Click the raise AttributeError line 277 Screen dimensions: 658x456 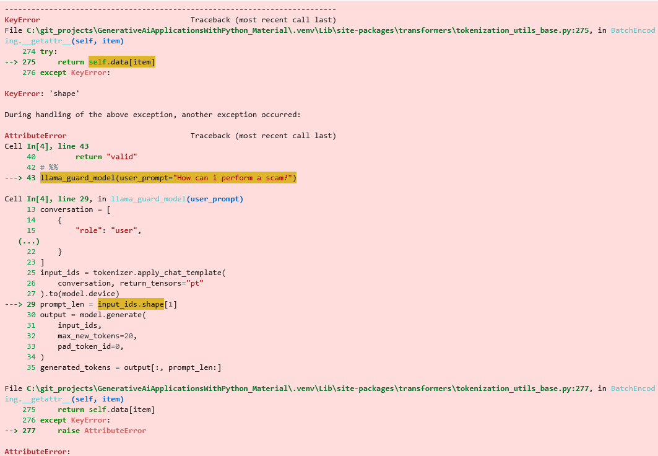pyautogui.click(x=102, y=431)
